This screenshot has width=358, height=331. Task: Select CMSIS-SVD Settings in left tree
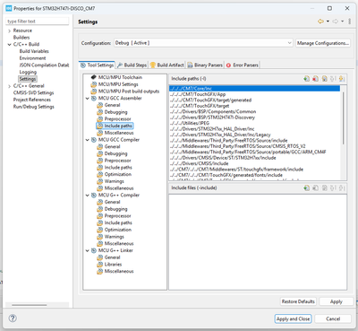tap(33, 92)
